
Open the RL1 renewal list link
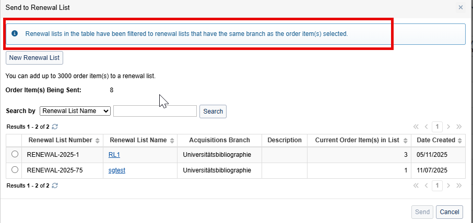click(114, 155)
